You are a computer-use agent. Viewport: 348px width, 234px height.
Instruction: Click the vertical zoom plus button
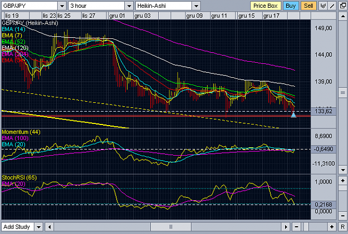coord(343,181)
